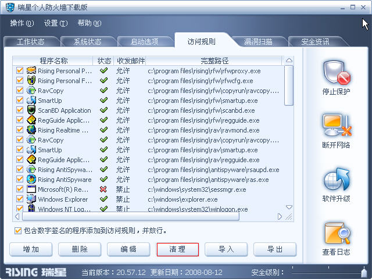Screen dimensions: 372x279
Task: Click the horizontal scrollbar thumb
Action: [x=131, y=216]
